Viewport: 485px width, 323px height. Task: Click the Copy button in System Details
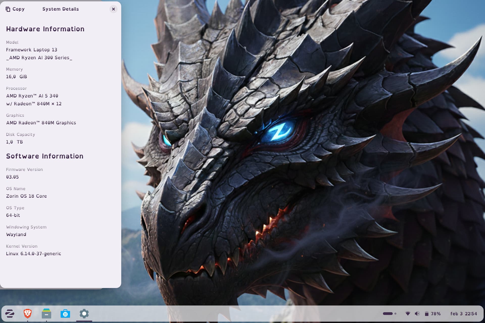(15, 9)
